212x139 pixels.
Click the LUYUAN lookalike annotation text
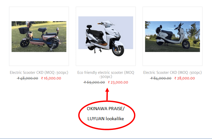click(x=106, y=119)
